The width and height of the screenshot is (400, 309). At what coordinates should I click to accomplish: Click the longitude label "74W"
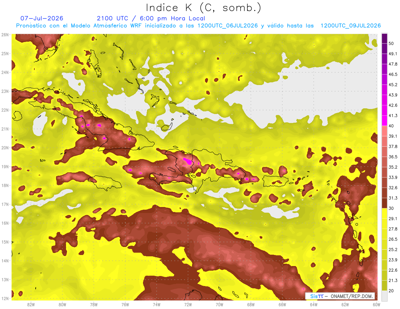[x=157, y=304]
